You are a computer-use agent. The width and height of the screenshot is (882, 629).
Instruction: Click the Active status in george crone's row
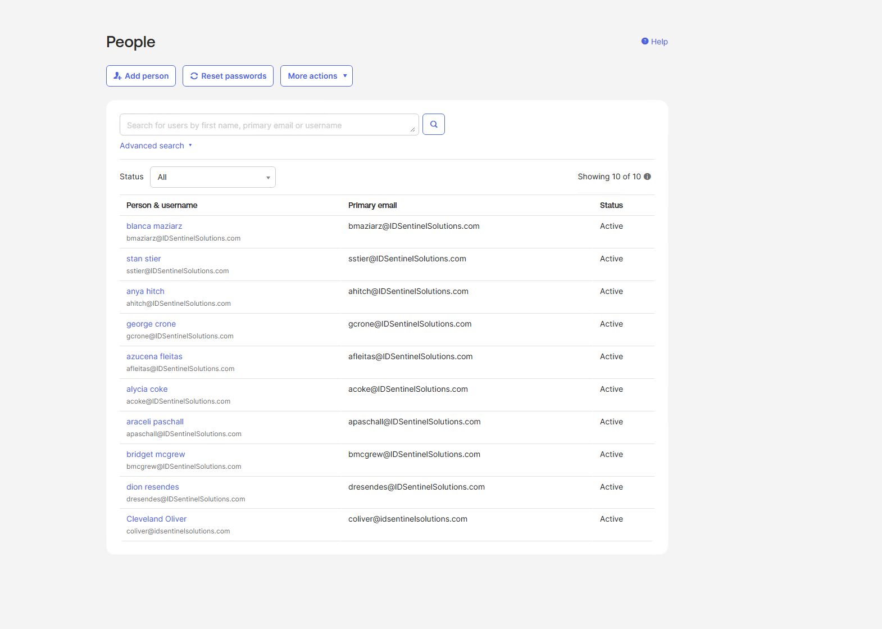coord(611,324)
